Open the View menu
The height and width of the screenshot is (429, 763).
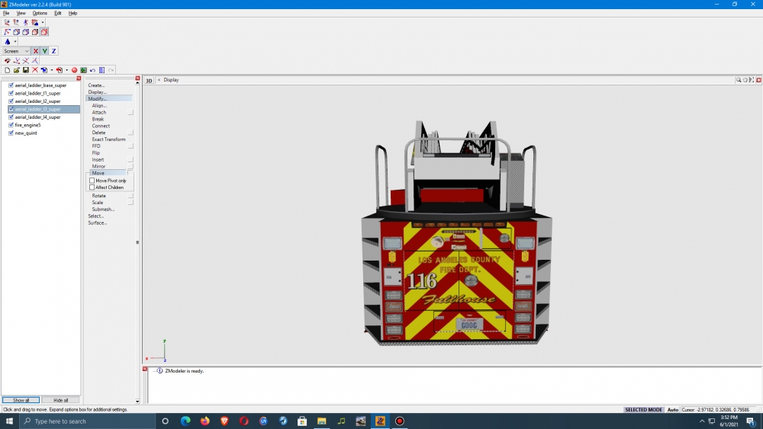[21, 13]
